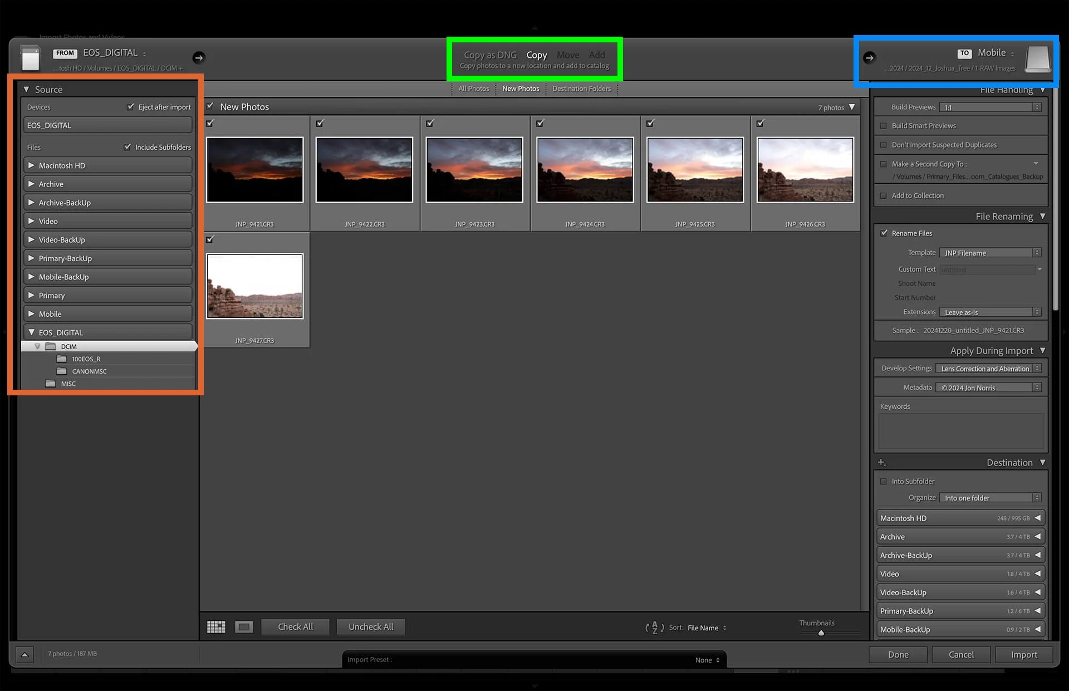Enable Build Smart Previews
1069x691 pixels.
click(884, 126)
